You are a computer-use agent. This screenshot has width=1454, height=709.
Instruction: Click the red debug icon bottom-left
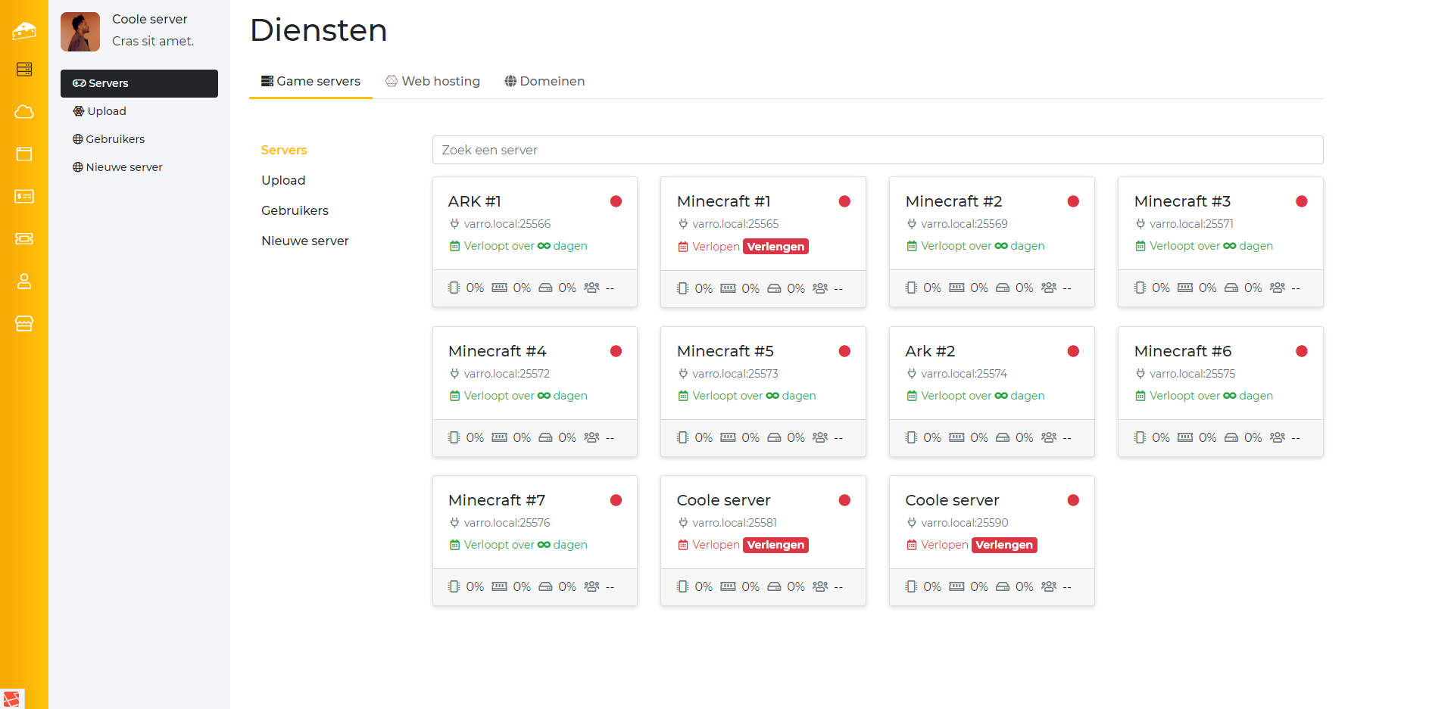12,698
